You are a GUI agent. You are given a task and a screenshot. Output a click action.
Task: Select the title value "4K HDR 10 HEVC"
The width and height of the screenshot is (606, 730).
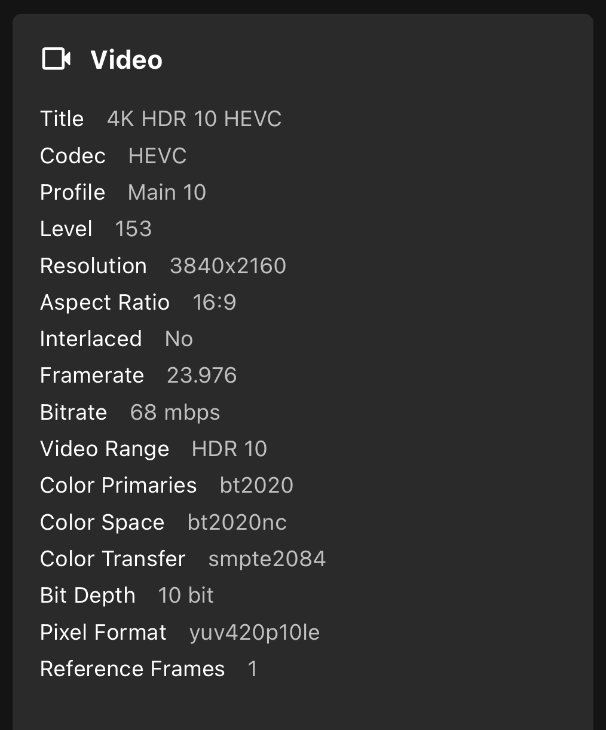click(194, 119)
